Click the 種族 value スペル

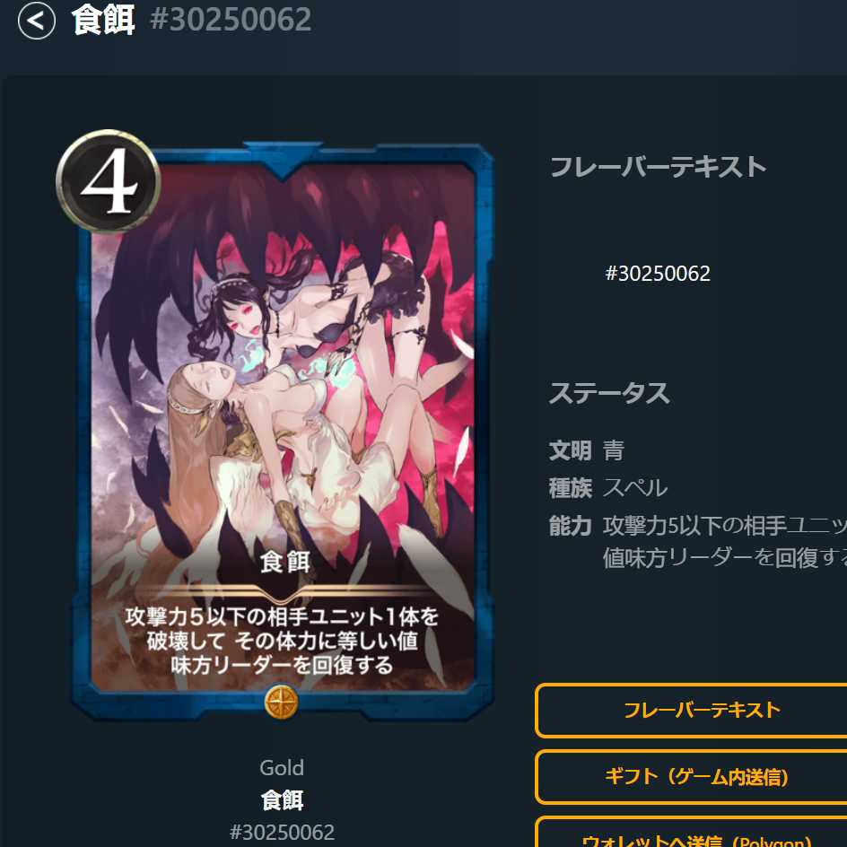click(635, 488)
